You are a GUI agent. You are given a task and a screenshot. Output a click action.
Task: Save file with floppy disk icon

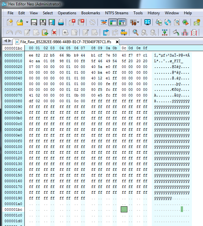point(34,22)
